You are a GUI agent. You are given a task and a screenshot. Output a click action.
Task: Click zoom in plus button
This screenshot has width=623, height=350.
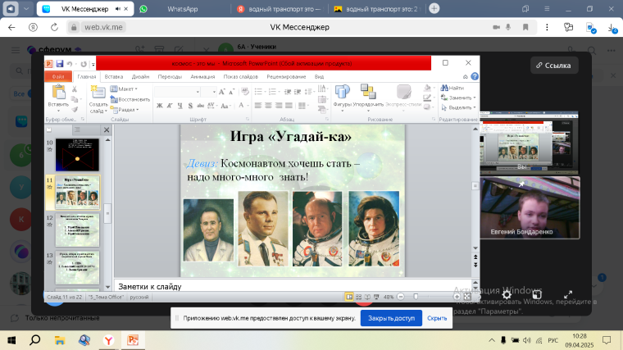pos(457,297)
